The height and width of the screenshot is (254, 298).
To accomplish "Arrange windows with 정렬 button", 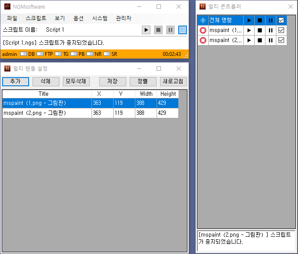I will click(x=143, y=81).
